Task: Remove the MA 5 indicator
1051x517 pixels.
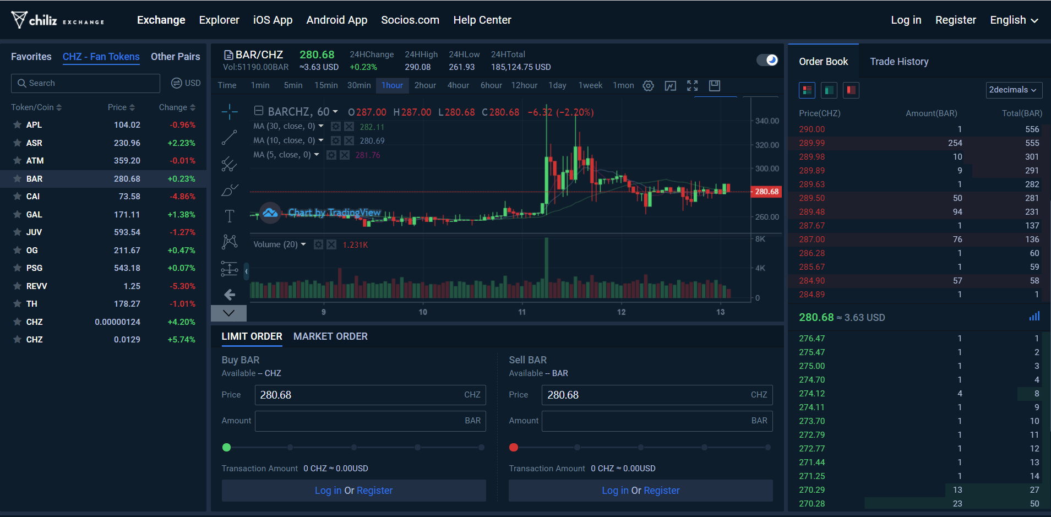Action: [x=345, y=155]
